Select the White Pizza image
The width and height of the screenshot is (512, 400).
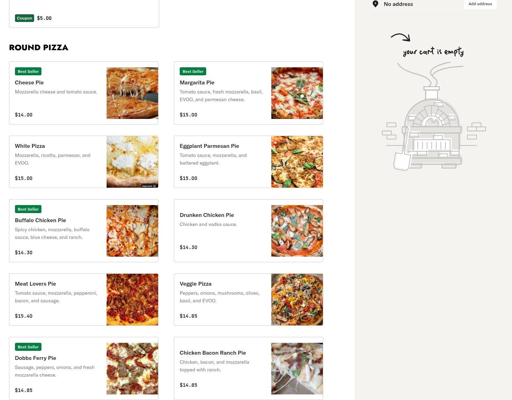(x=132, y=162)
